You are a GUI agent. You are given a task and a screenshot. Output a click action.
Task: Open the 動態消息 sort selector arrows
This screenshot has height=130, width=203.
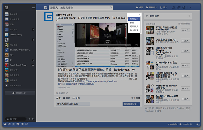click(189, 16)
